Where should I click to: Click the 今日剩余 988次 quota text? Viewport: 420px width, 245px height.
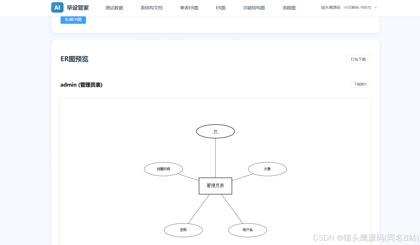pos(357,7)
